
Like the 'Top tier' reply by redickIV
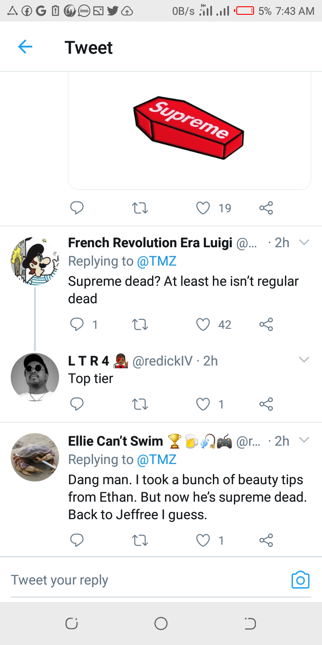click(x=203, y=404)
